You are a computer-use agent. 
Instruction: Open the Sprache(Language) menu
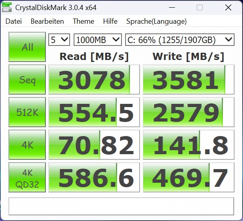pyautogui.click(x=157, y=21)
